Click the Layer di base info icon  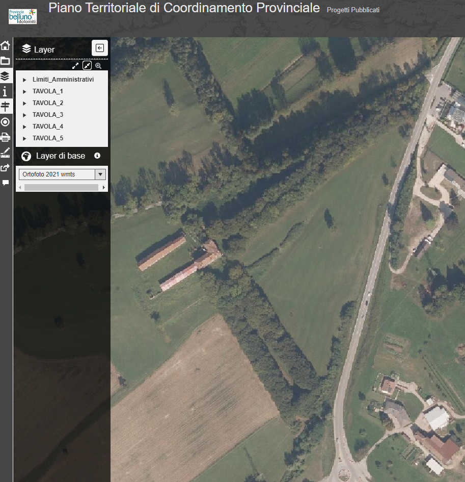[x=97, y=156]
